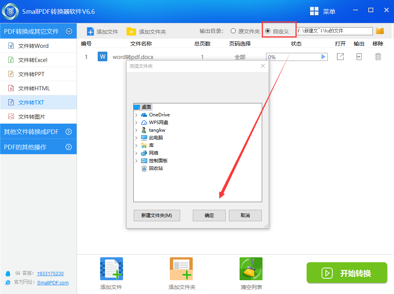
Task: Expand the WPS网盘 tree node
Action: pyautogui.click(x=136, y=122)
